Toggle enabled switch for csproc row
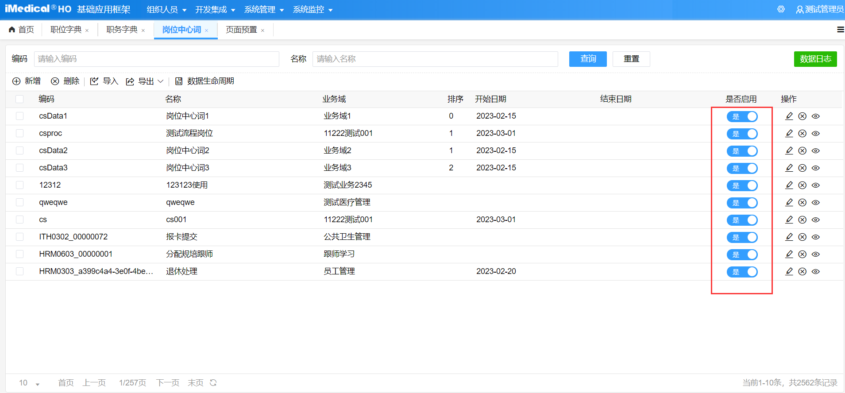The height and width of the screenshot is (393, 845). click(742, 134)
